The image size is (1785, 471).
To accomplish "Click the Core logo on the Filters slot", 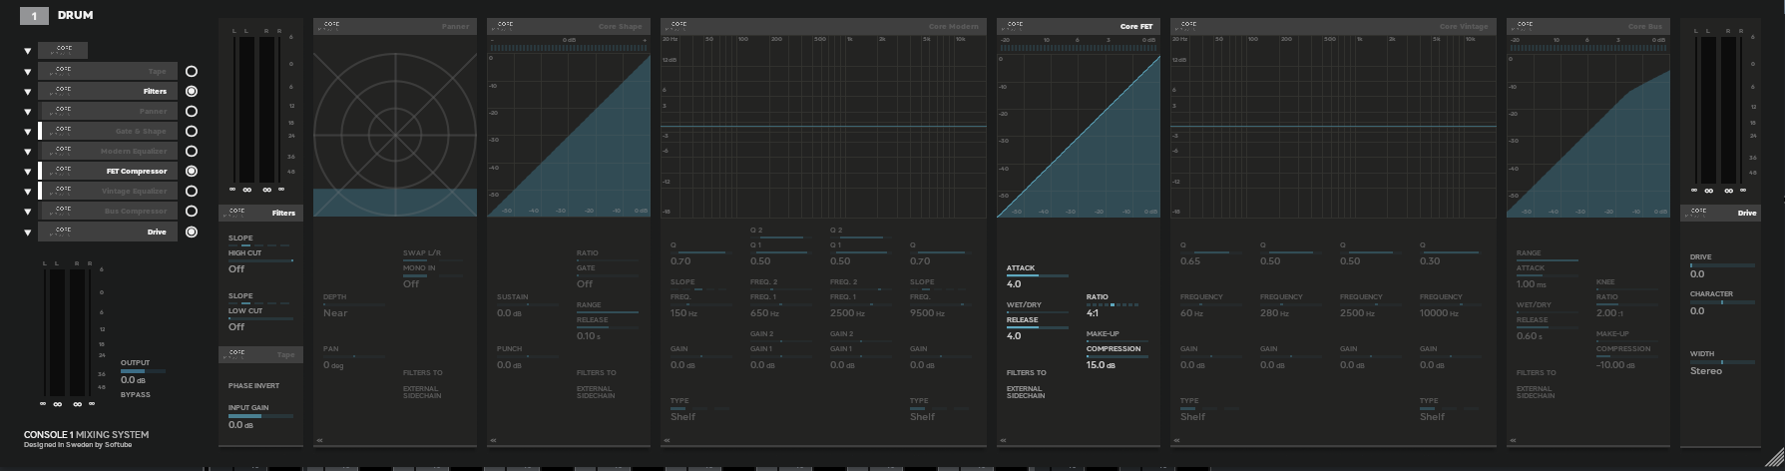I will coord(63,91).
